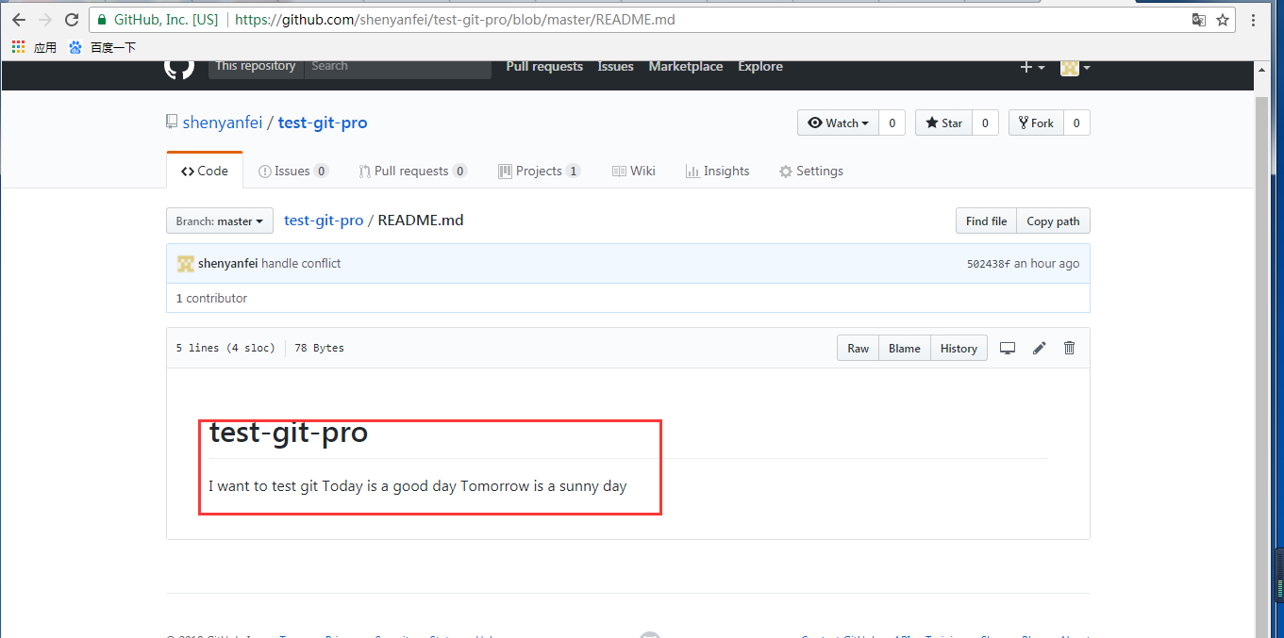This screenshot has width=1284, height=638.
Task: Open Explore in the top navigation
Action: [760, 66]
